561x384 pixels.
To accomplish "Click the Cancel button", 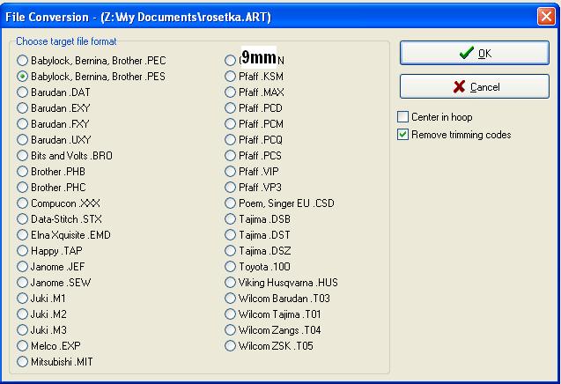I will (x=473, y=86).
